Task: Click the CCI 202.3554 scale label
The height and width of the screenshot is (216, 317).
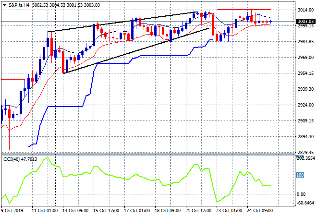Action: [x=305, y=158]
